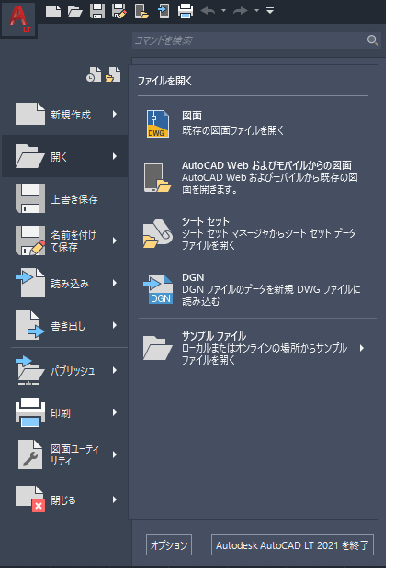Click the オプション button

point(169,545)
